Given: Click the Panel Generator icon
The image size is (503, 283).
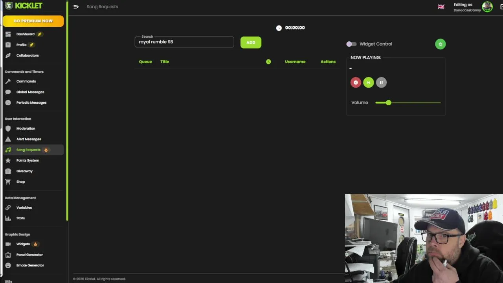Looking at the screenshot, I should (8, 255).
